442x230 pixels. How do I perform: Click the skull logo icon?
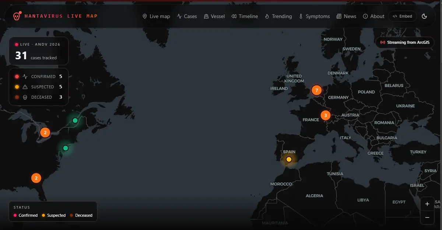click(17, 16)
